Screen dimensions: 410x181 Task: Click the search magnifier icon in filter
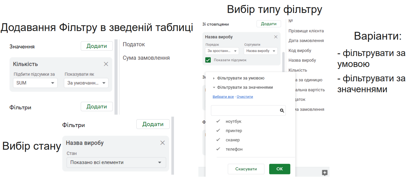click(x=282, y=111)
